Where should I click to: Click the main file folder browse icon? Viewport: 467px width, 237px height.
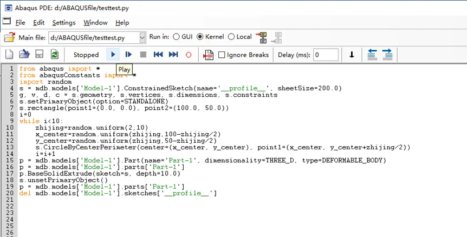click(10, 37)
